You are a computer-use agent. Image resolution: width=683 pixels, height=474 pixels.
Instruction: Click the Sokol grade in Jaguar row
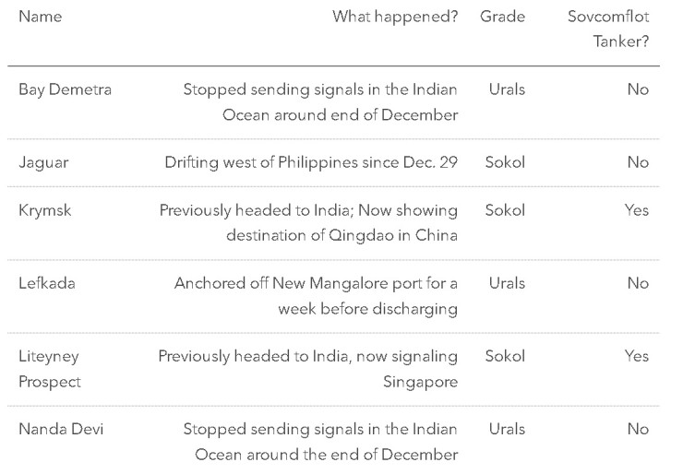point(505,162)
